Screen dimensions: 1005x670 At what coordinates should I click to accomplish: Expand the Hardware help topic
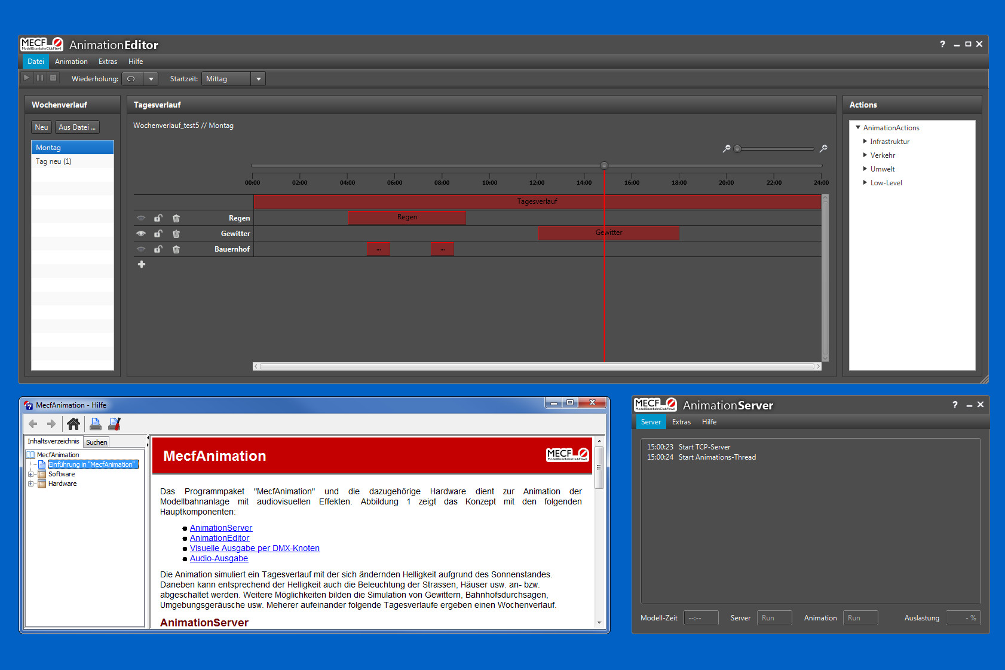tap(30, 484)
